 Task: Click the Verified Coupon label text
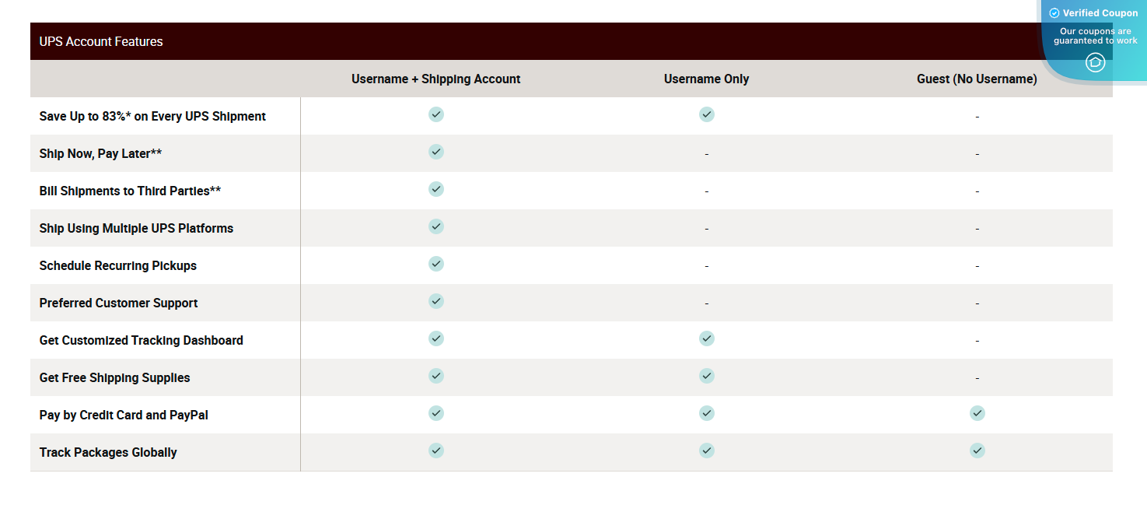pos(1100,13)
